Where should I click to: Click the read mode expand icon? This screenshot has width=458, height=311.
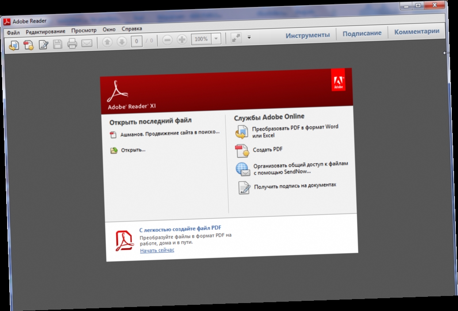point(236,38)
